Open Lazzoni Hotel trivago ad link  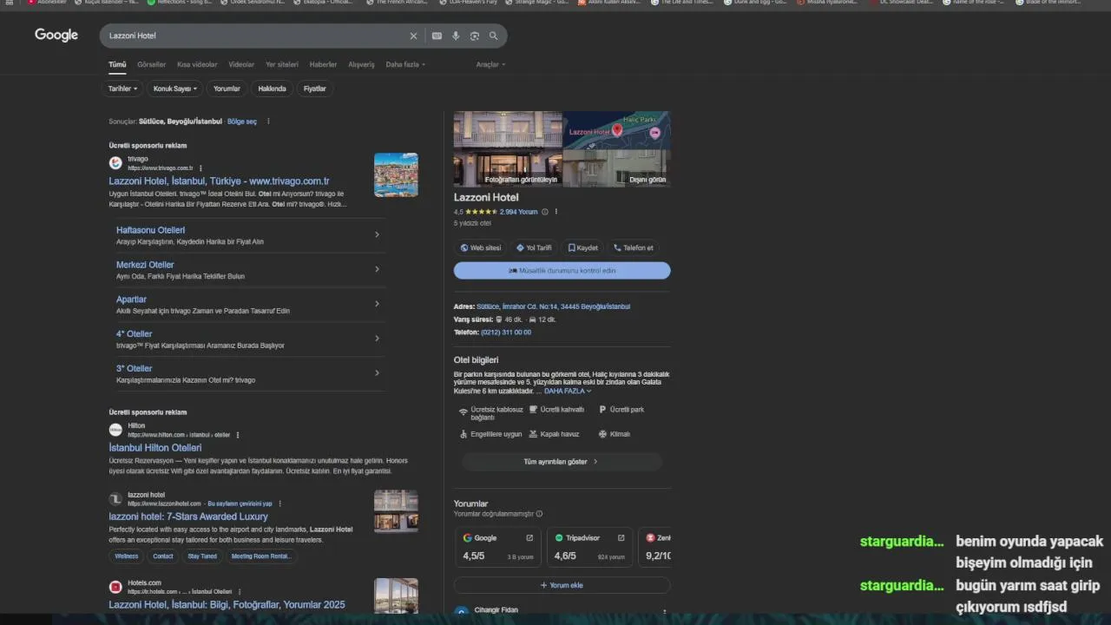pos(219,181)
